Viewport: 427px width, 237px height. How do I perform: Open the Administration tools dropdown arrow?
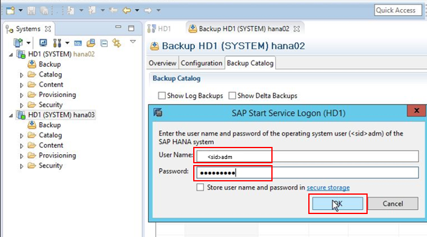click(67, 43)
